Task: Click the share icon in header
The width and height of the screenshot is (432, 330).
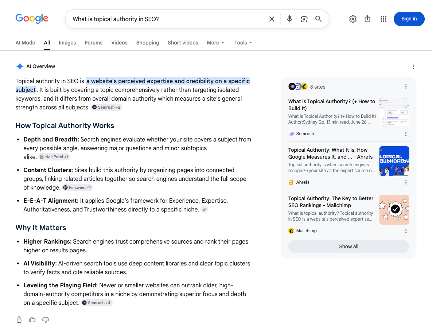Action: click(x=367, y=19)
